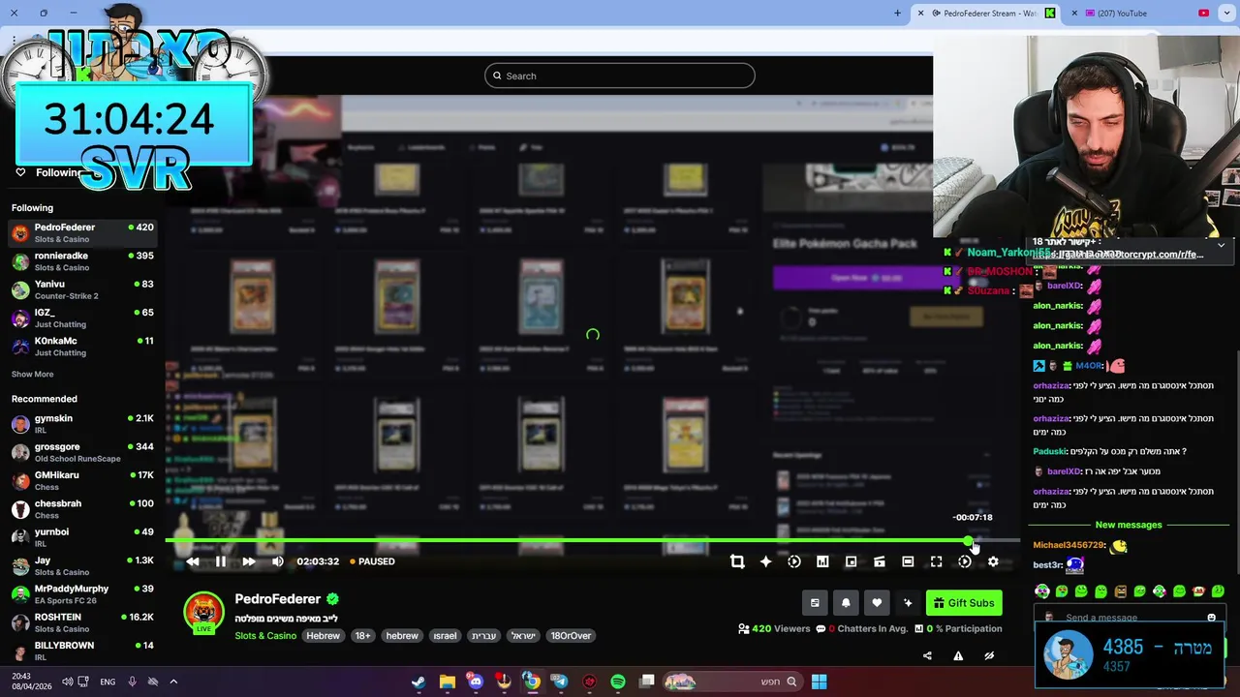Open Steam from taskbar
This screenshot has height=697, width=1240.
pos(418,682)
